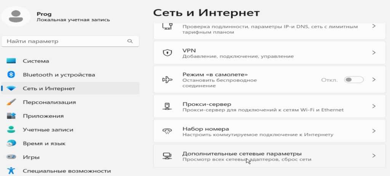Click the VPN shield icon
The image size is (390, 176).
point(167,53)
